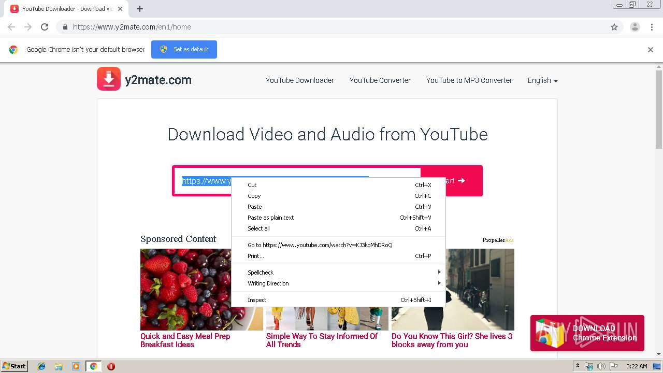
Task: Choose Paste from the context menu
Action: [x=338, y=207]
